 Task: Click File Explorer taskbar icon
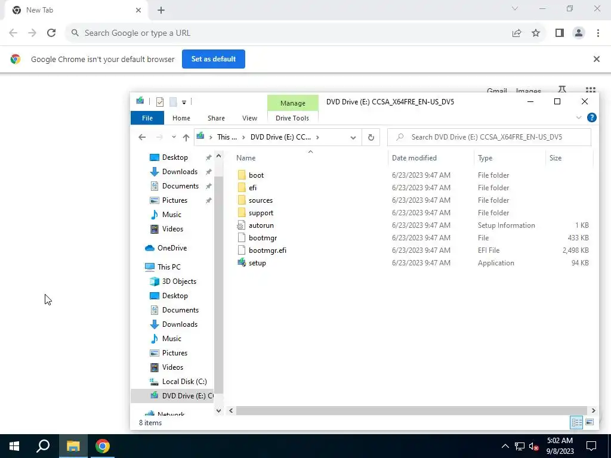tap(73, 446)
